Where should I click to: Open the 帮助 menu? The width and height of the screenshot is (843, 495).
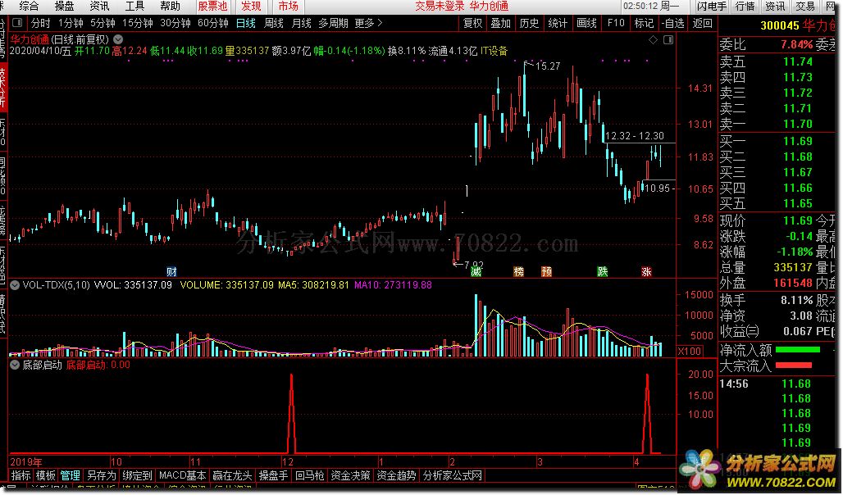(170, 7)
